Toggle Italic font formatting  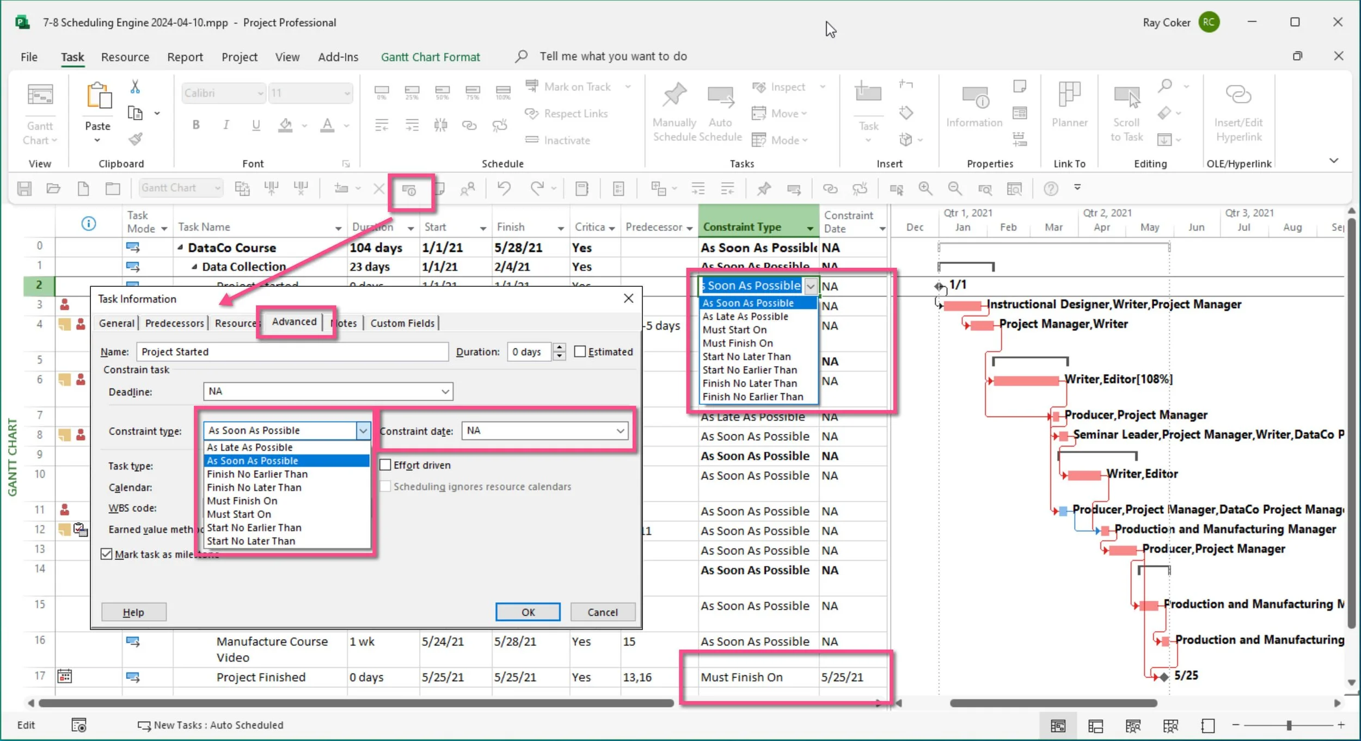pyautogui.click(x=226, y=125)
